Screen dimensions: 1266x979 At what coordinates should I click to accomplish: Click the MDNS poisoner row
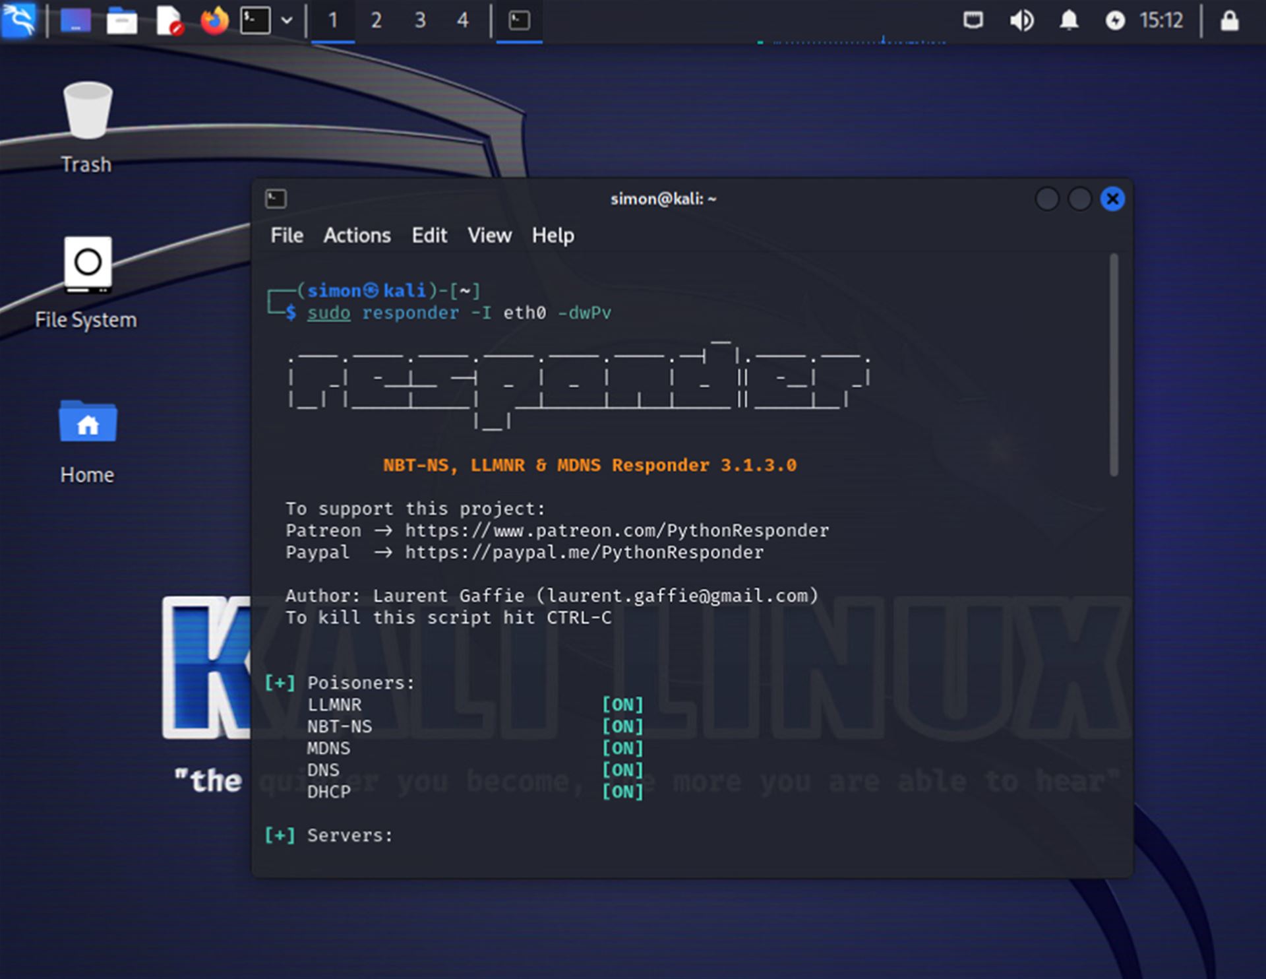point(475,748)
